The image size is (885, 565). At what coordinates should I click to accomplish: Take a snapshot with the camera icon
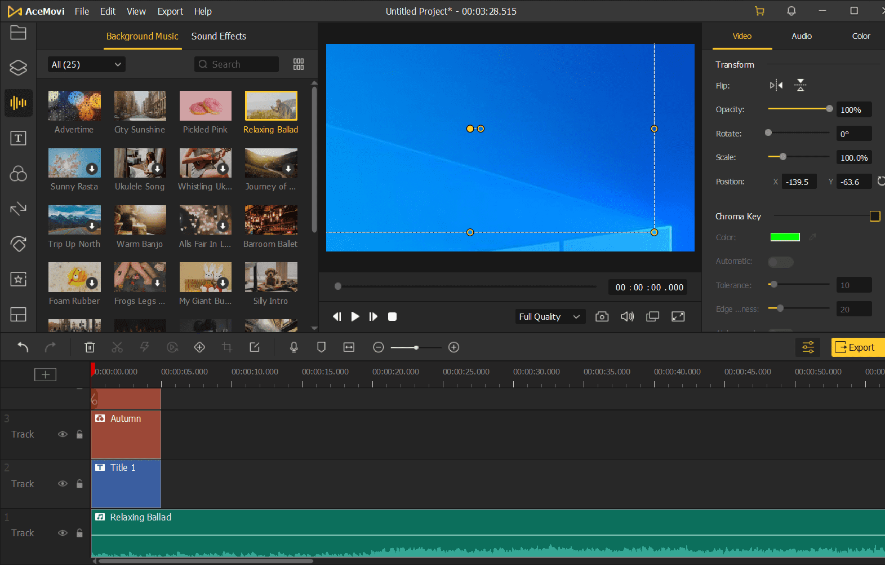pyautogui.click(x=602, y=317)
